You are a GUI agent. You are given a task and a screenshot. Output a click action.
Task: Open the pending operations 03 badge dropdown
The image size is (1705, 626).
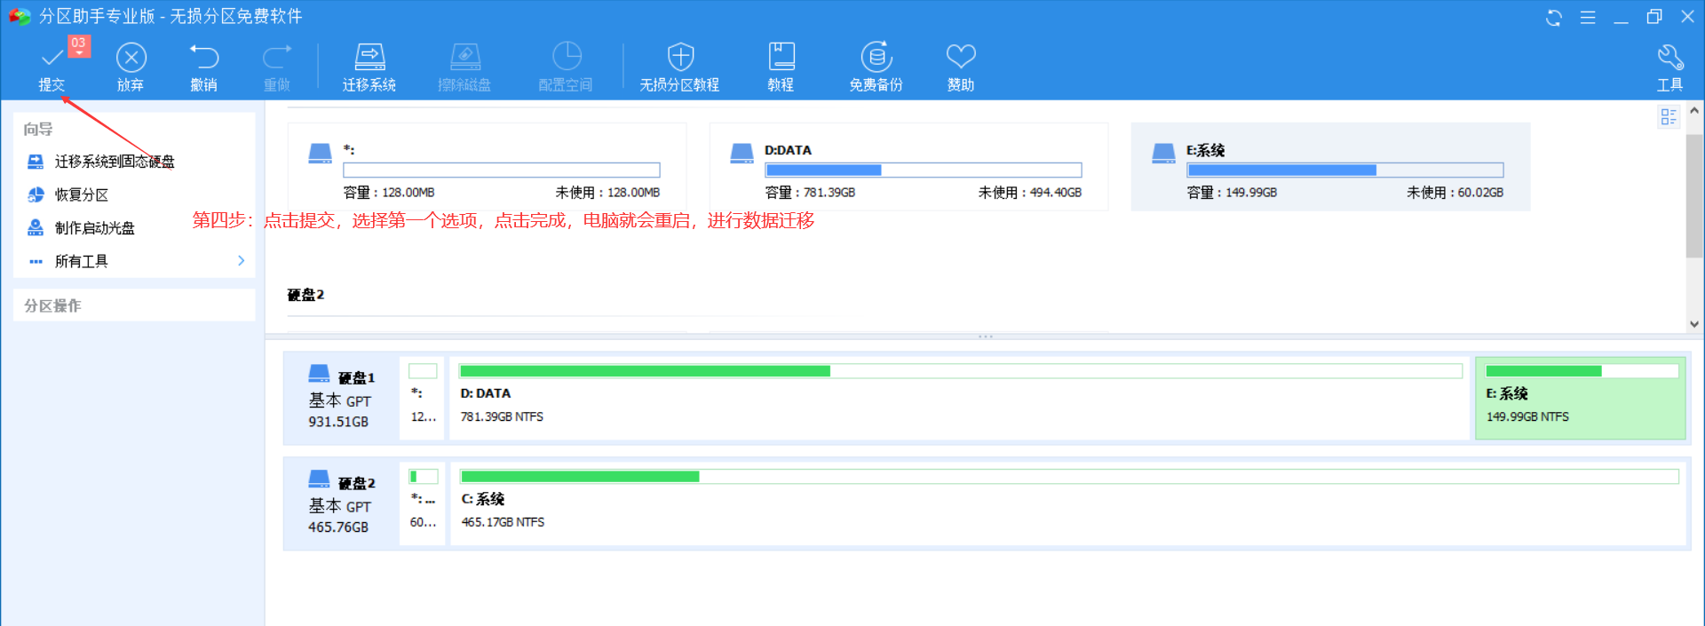(79, 46)
